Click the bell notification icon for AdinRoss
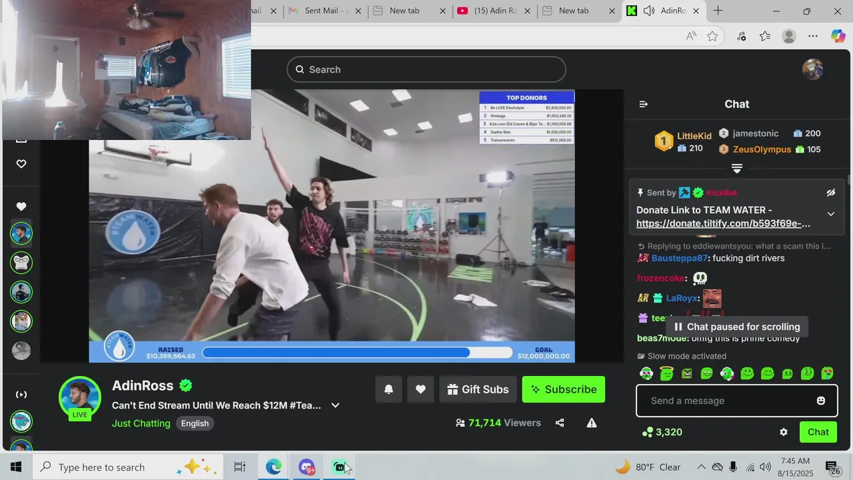853x480 pixels. tap(389, 389)
